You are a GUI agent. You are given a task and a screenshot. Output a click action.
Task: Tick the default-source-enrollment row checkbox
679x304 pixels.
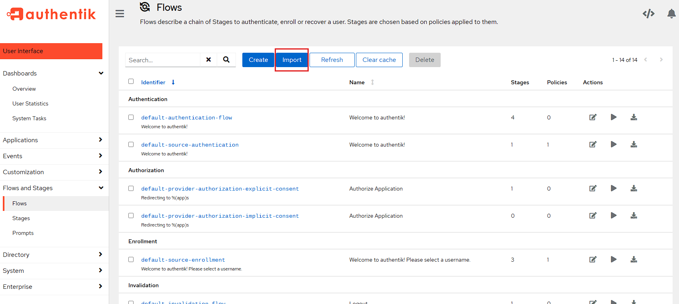(131, 260)
